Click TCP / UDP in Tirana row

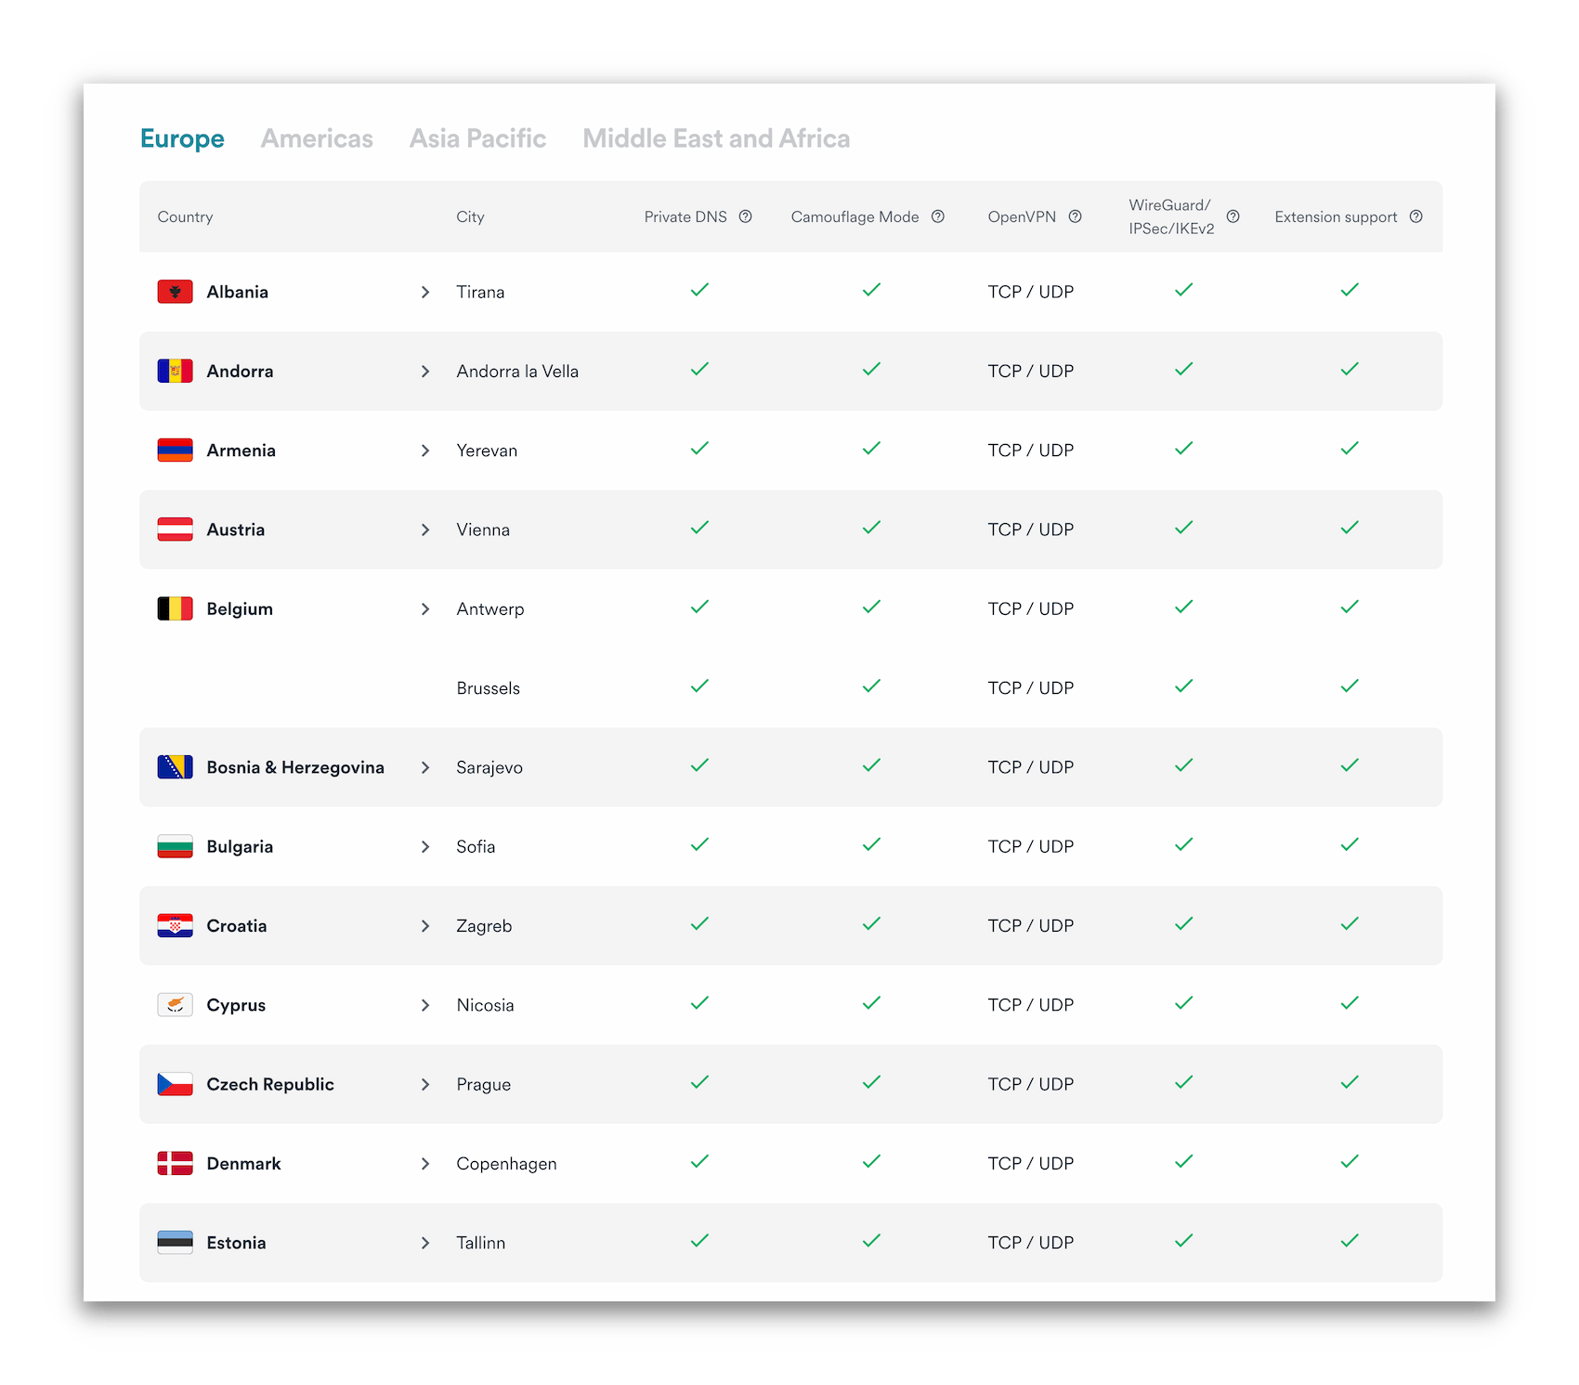[x=1031, y=292]
